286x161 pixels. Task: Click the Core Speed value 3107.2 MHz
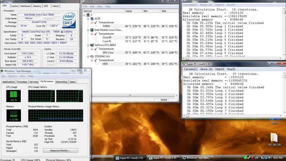click(28, 53)
